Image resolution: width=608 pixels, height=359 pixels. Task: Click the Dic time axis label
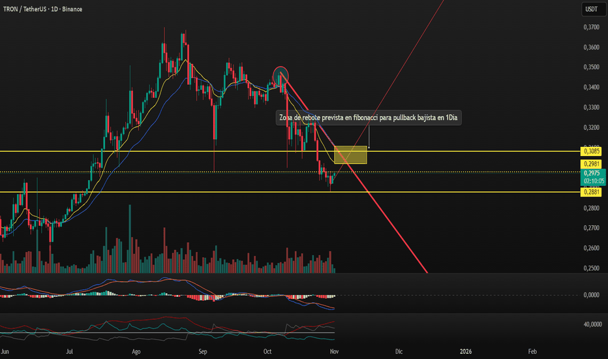[x=399, y=352]
